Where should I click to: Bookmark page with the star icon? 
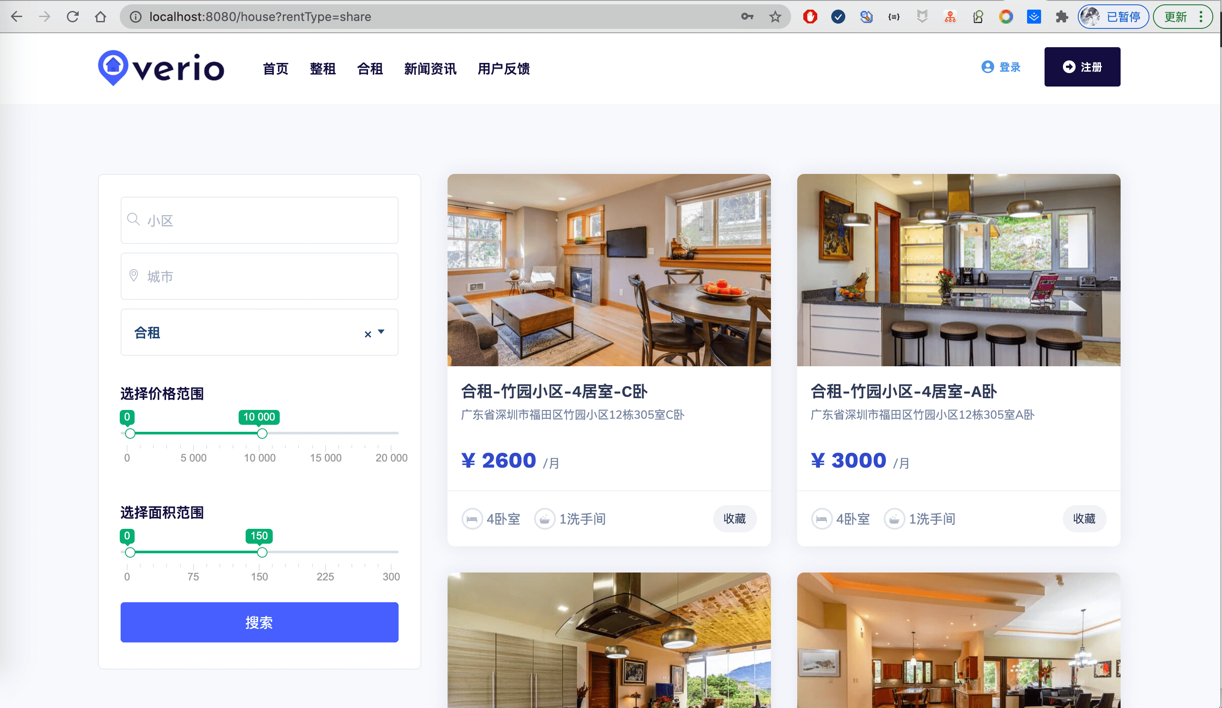click(775, 17)
